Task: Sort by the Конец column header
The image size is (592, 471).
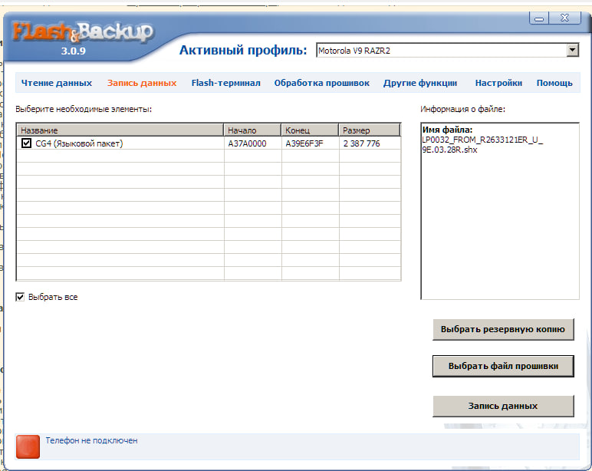Action: 310,130
